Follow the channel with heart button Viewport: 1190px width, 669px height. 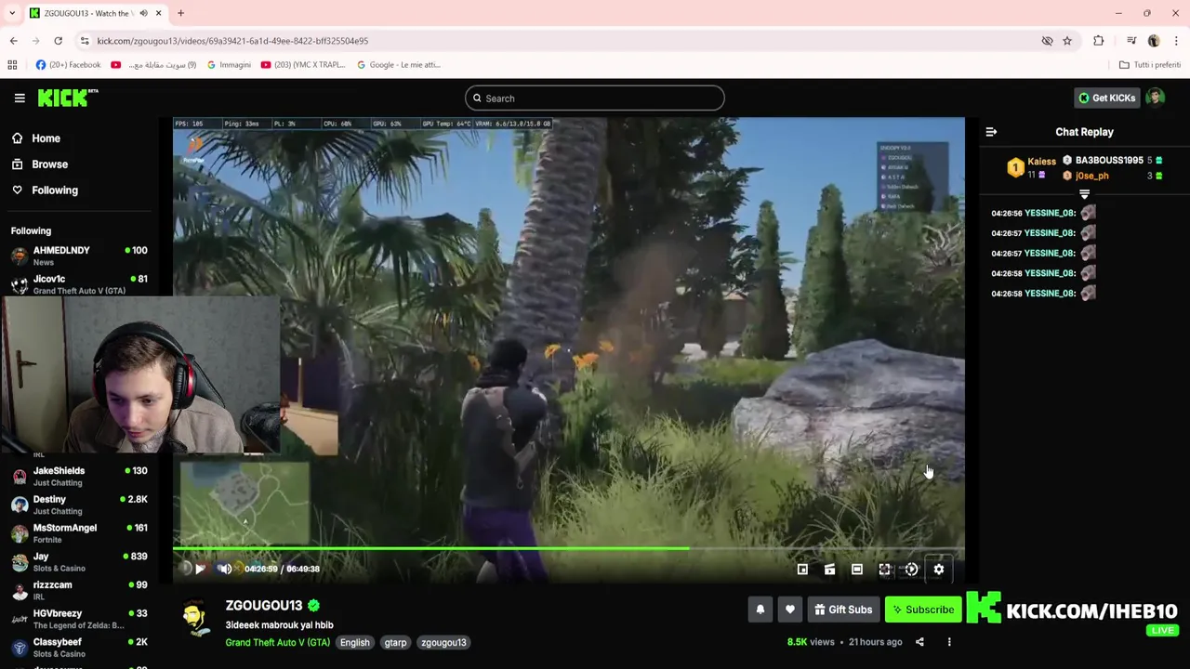coord(790,610)
